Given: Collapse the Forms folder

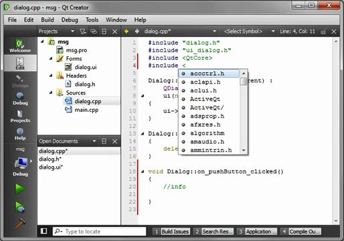Looking at the screenshot, I should pyautogui.click(x=51, y=58).
